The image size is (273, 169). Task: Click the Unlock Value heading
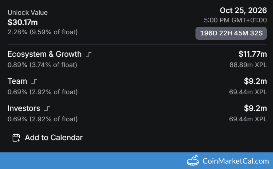click(27, 13)
